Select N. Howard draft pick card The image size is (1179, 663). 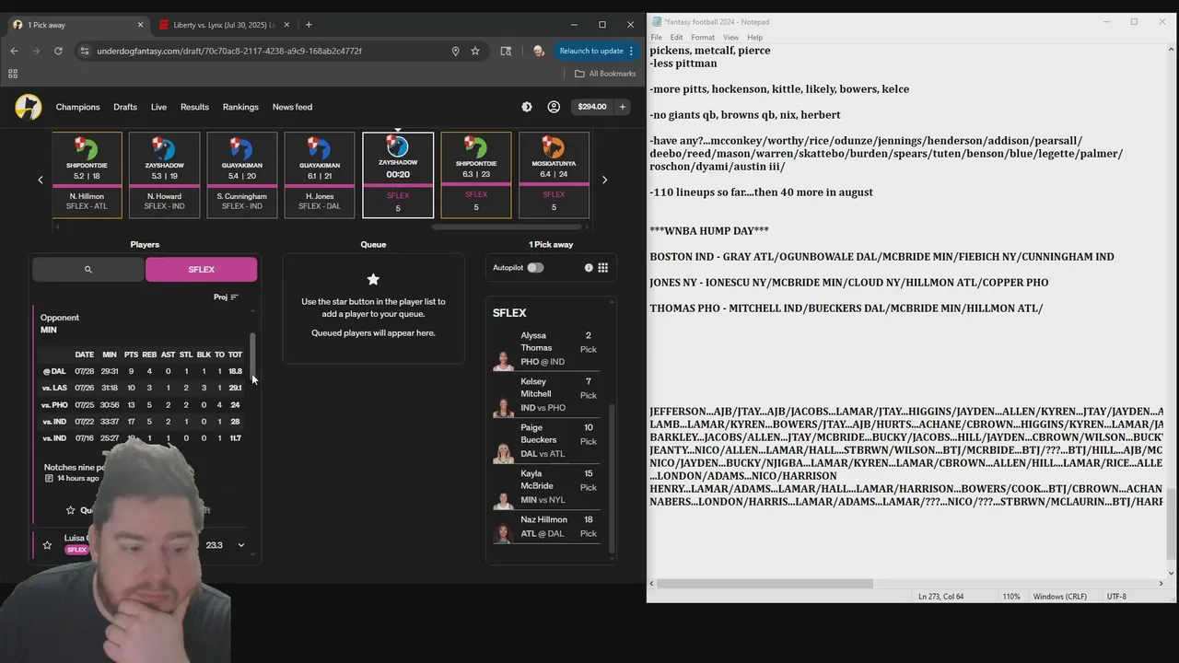(x=164, y=175)
